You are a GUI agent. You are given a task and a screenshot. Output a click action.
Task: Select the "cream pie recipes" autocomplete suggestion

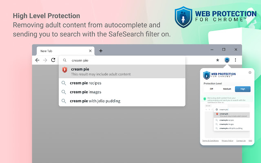(86, 83)
